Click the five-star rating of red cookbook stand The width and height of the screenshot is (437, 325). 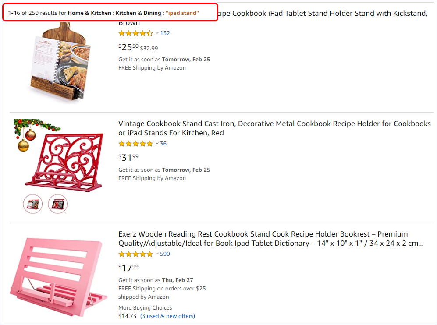pos(136,144)
